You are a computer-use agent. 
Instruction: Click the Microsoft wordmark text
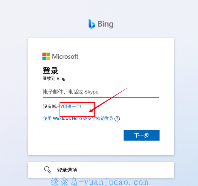[65, 56]
